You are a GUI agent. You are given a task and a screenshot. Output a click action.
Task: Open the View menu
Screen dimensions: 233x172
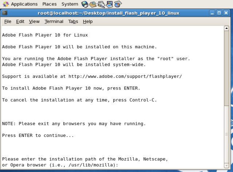[x=34, y=22]
